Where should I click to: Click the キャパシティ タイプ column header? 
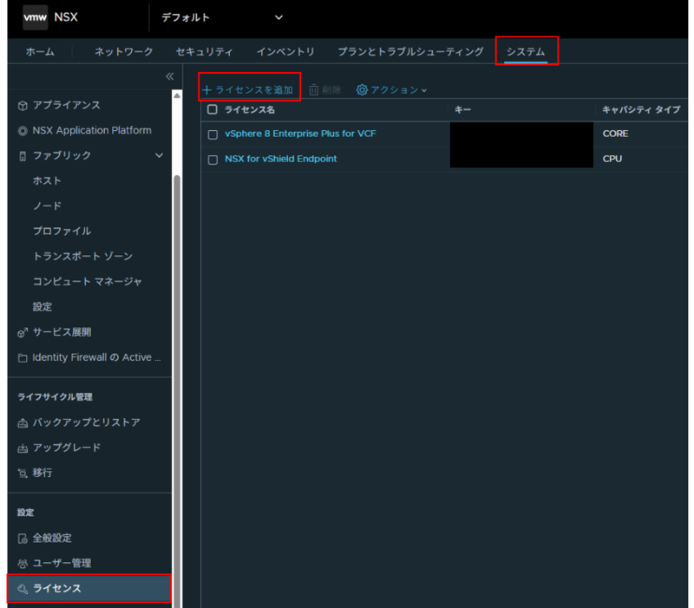[x=641, y=110]
